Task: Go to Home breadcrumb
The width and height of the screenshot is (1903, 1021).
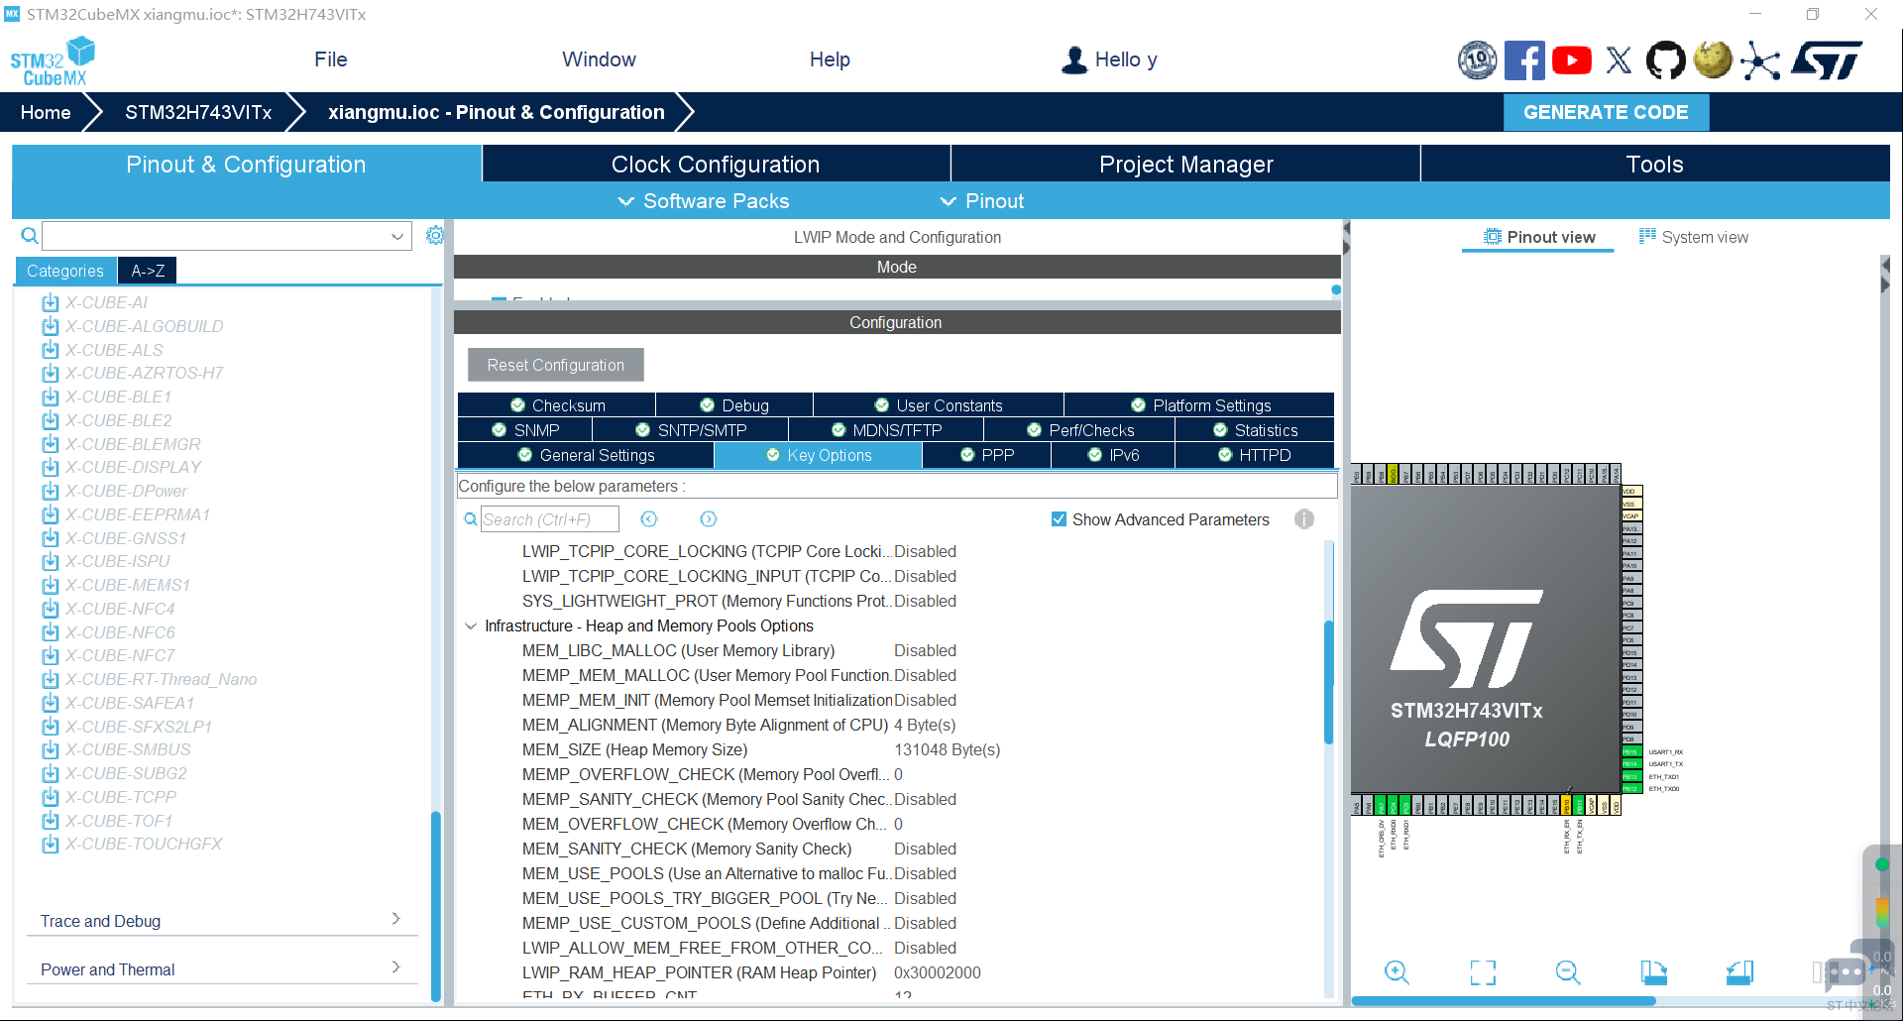Action: click(46, 112)
